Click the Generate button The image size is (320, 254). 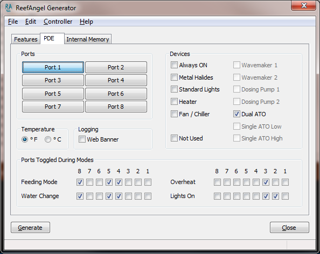point(30,228)
